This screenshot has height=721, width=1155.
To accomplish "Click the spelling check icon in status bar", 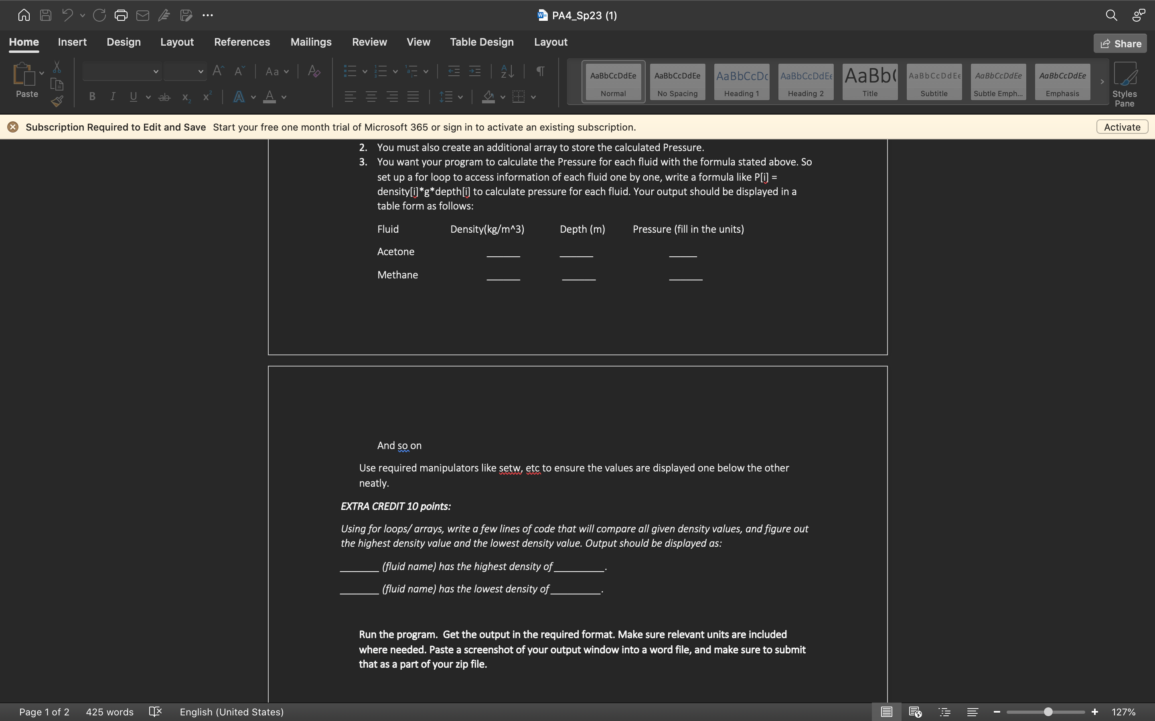I will [155, 712].
